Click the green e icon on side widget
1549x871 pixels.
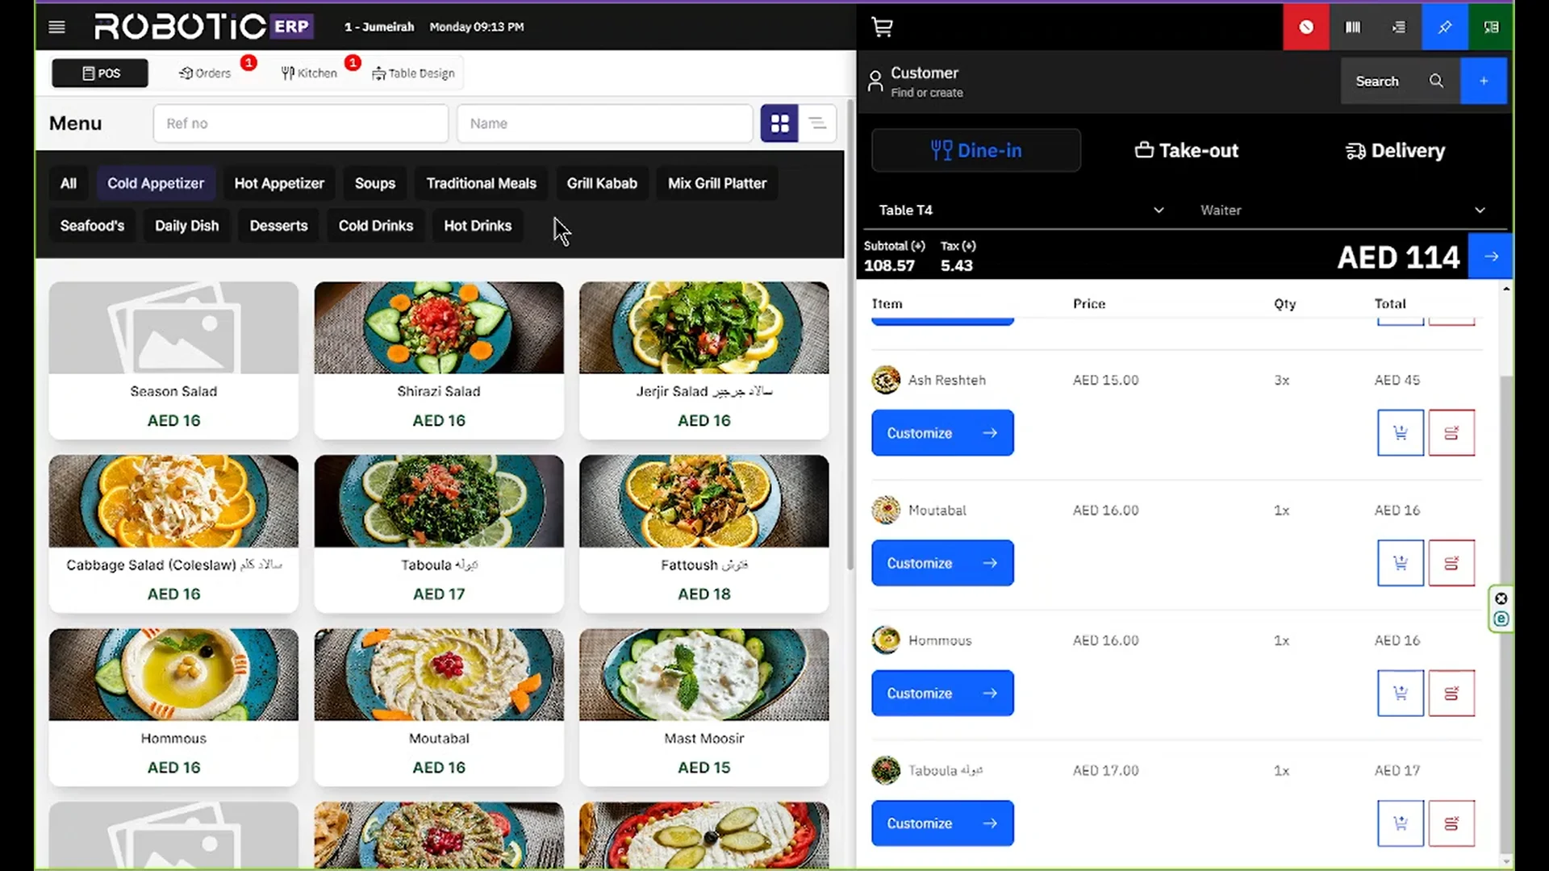coord(1501,619)
